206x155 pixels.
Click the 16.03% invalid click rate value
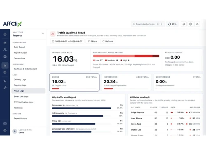pos(65,59)
